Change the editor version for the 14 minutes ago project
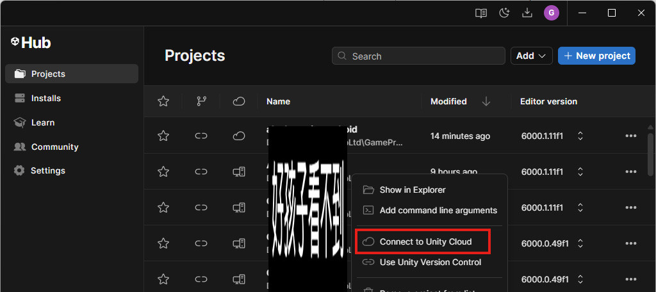This screenshot has height=292, width=656. (x=580, y=136)
